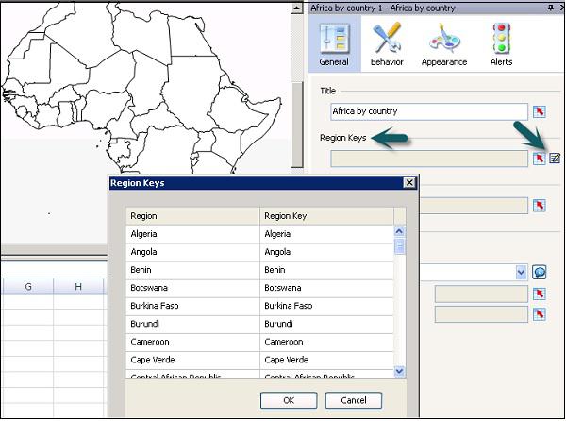Click the cell selector icon for Region Keys

[539, 158]
